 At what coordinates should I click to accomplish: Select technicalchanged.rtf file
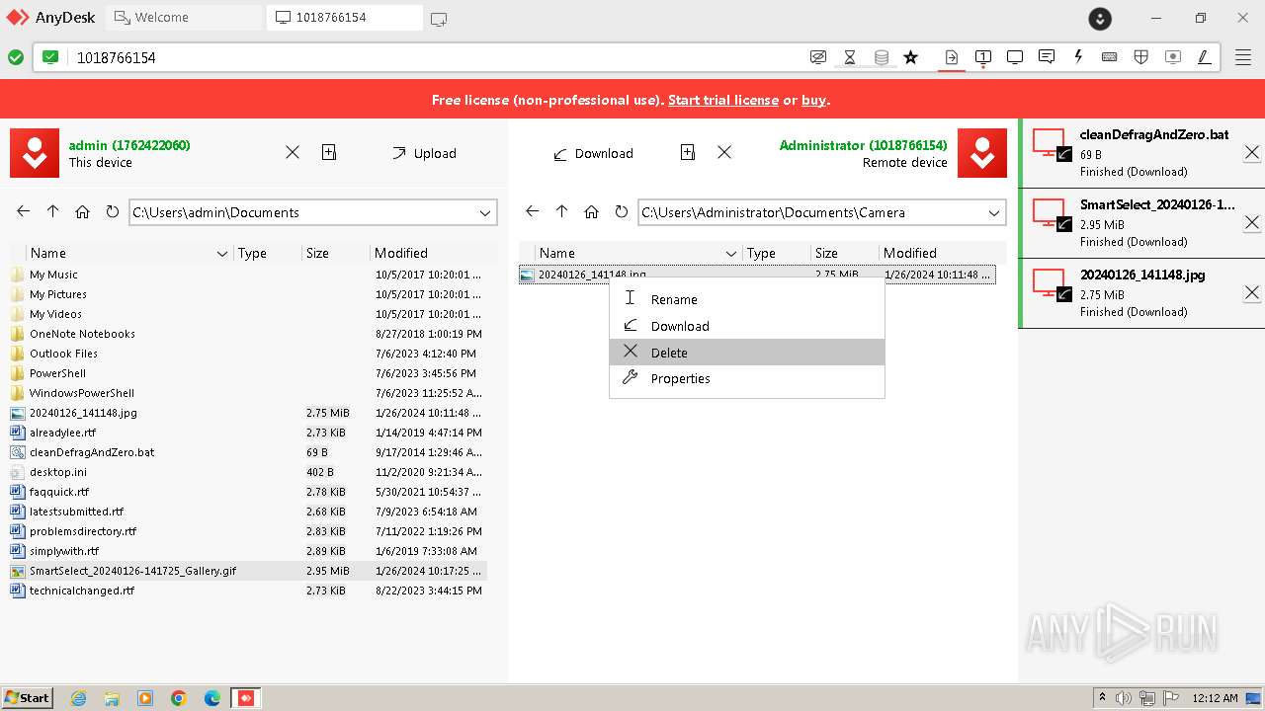[247, 591]
